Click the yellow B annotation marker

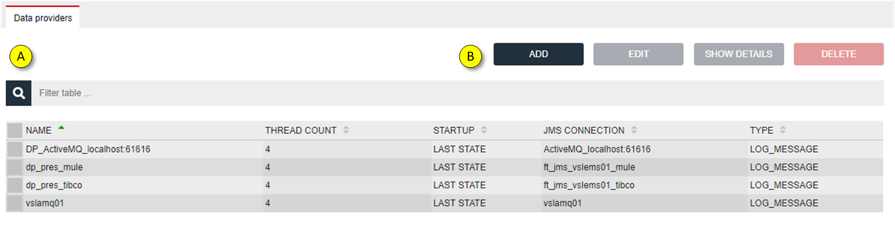tap(471, 57)
